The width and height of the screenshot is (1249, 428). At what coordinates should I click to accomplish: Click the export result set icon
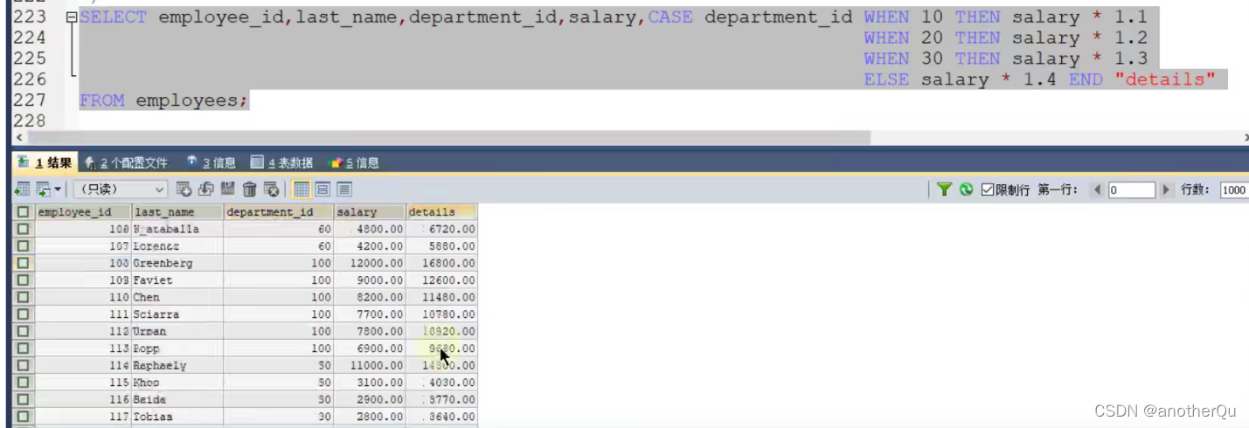[x=22, y=189]
